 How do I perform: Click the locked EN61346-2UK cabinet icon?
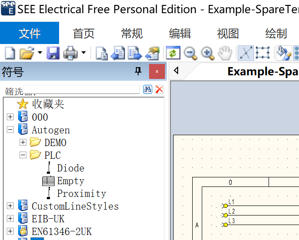tap(23, 231)
